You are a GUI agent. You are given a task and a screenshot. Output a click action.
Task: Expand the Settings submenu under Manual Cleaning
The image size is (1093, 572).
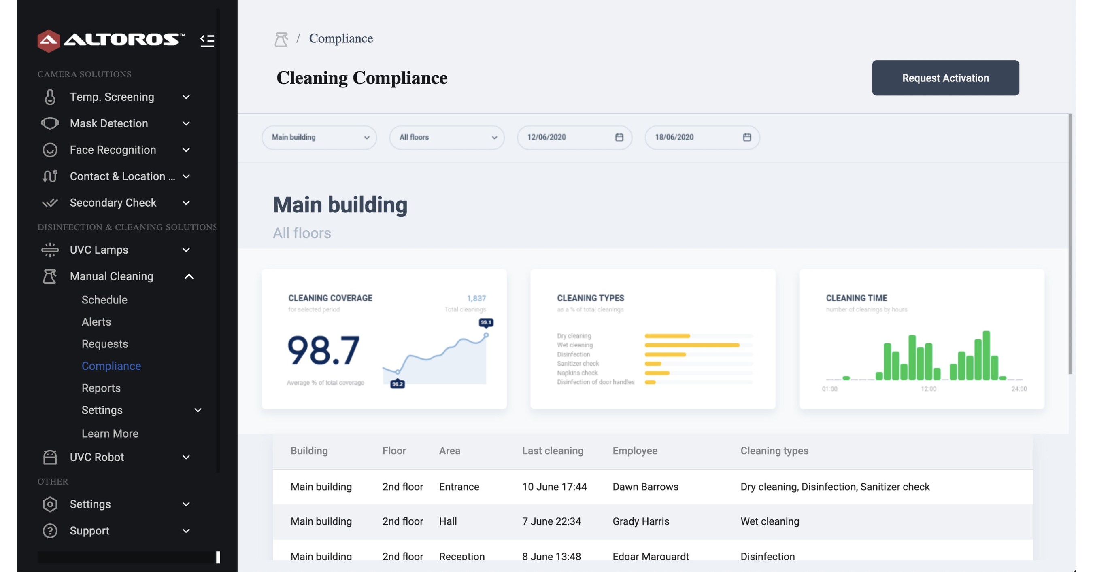point(197,410)
